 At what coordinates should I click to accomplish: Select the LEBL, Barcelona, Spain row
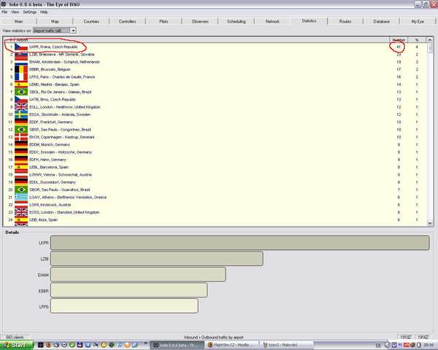pos(215,167)
